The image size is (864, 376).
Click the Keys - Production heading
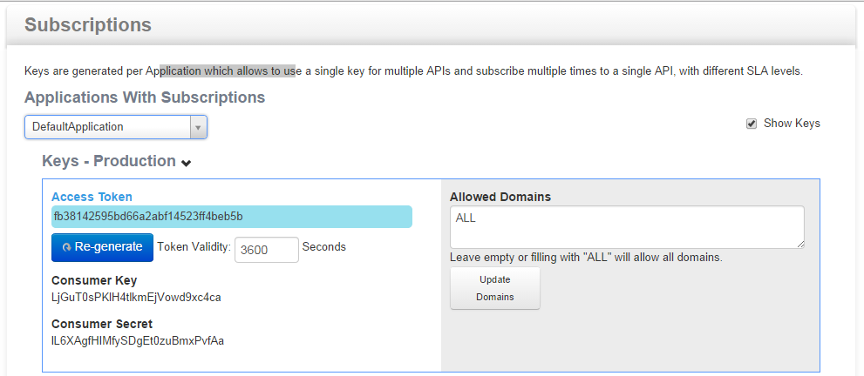tap(109, 161)
